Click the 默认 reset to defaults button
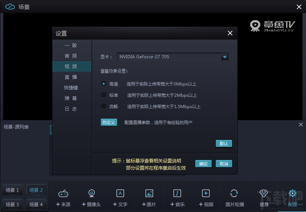This screenshot has height=212, width=306. (x=224, y=143)
